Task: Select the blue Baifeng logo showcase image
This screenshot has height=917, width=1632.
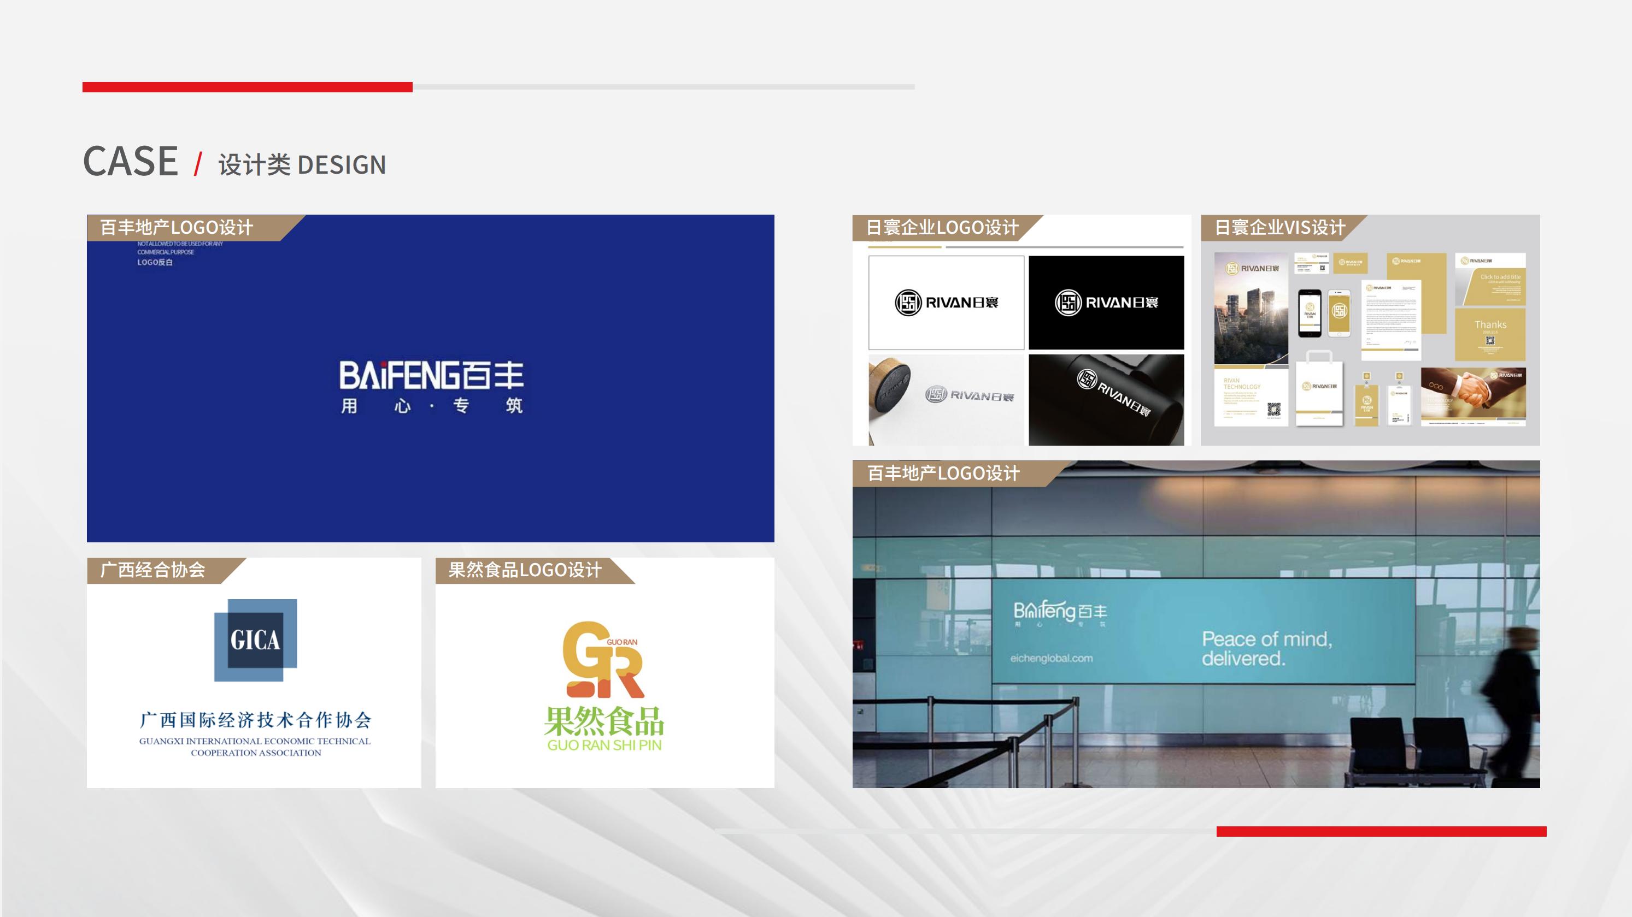Action: click(x=430, y=378)
